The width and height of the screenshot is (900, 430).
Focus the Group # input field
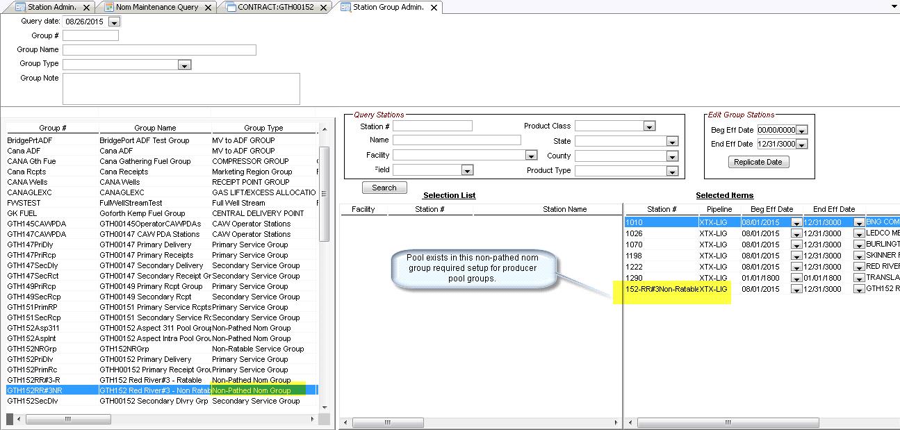(x=90, y=35)
